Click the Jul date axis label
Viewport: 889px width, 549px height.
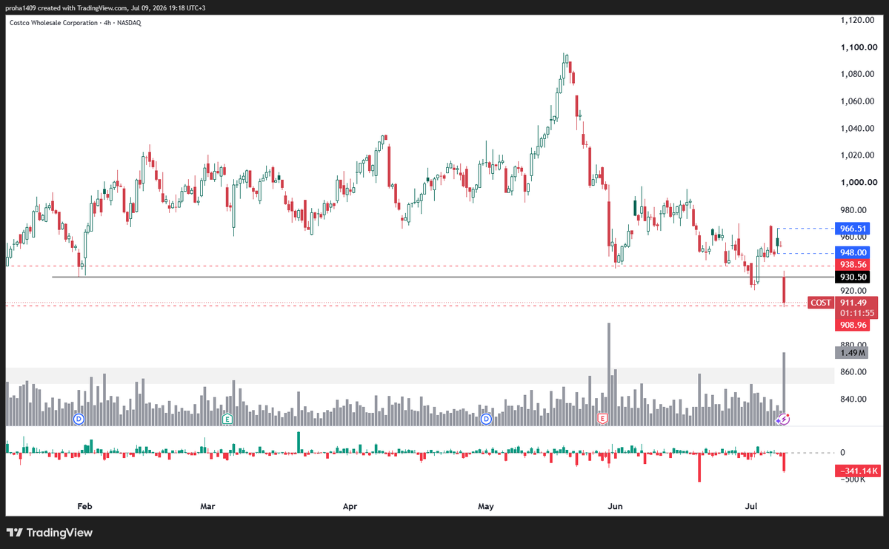click(752, 507)
